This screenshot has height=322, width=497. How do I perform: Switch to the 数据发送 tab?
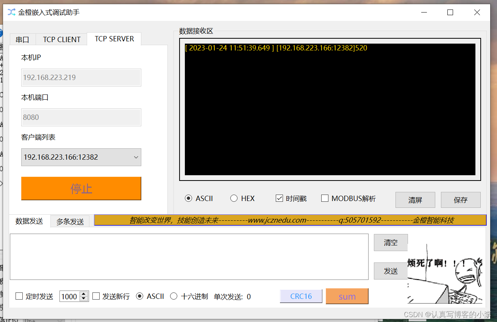pyautogui.click(x=29, y=221)
